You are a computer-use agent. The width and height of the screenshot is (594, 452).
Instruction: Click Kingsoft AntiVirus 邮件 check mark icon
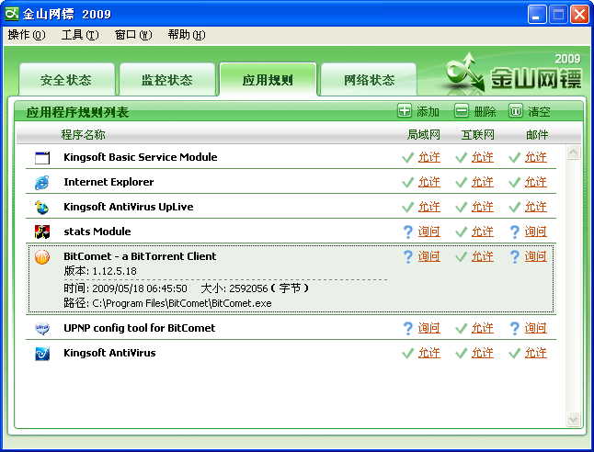514,353
